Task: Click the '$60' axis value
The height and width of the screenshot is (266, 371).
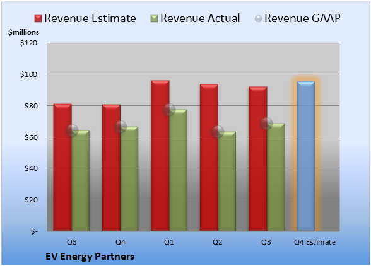Action: (31, 137)
